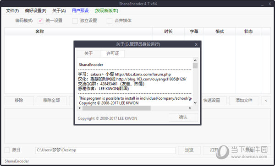Open the 偏好设置(P) menu
The image size is (275, 166).
coord(36,11)
